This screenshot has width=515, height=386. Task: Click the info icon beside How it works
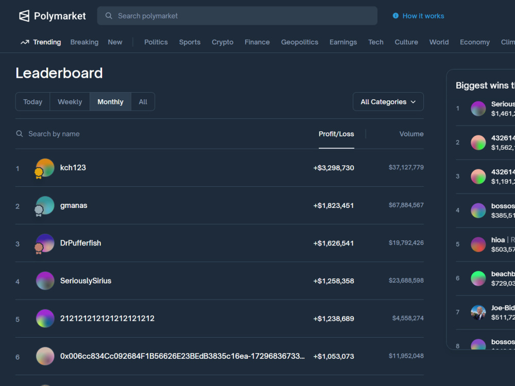(396, 16)
